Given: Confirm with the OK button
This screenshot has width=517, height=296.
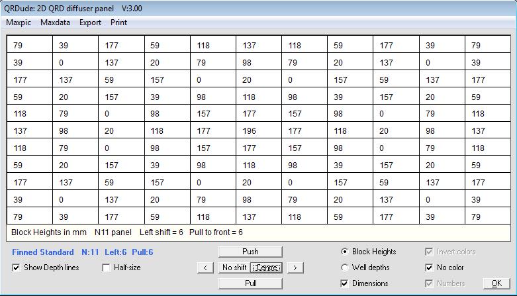Looking at the screenshot, I should [496, 283].
